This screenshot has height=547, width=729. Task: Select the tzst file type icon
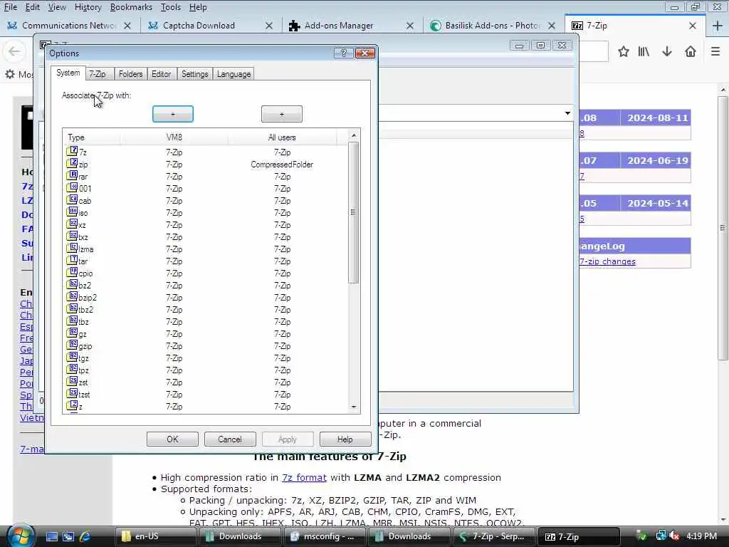click(x=72, y=393)
